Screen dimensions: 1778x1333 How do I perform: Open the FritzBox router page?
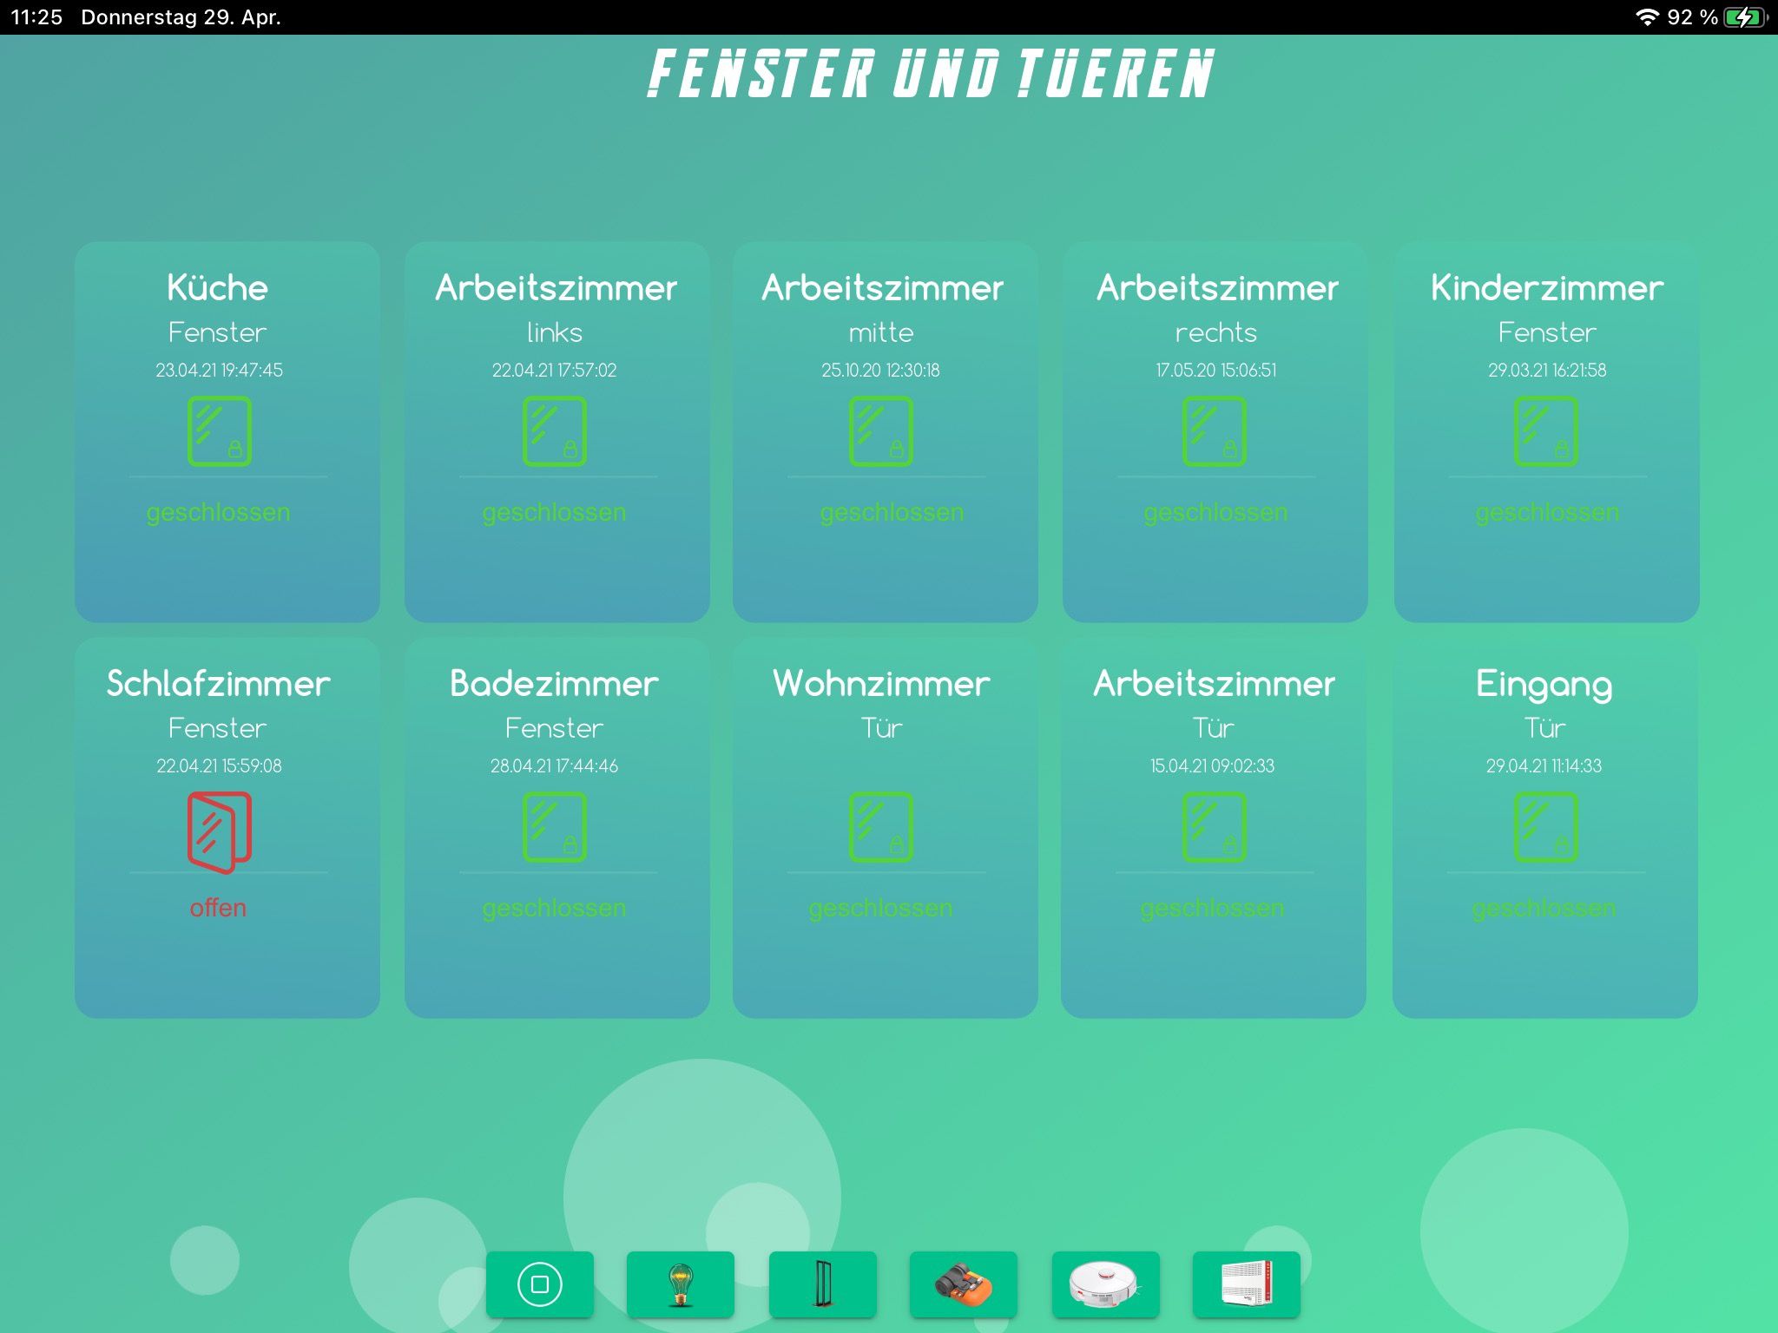(1246, 1284)
